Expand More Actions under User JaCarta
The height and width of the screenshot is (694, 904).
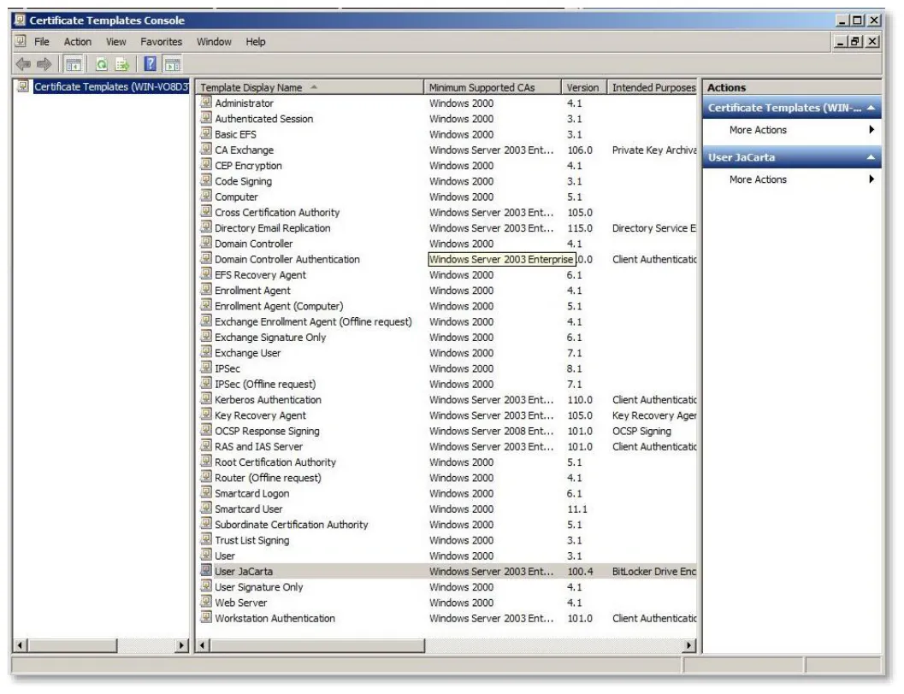click(792, 179)
